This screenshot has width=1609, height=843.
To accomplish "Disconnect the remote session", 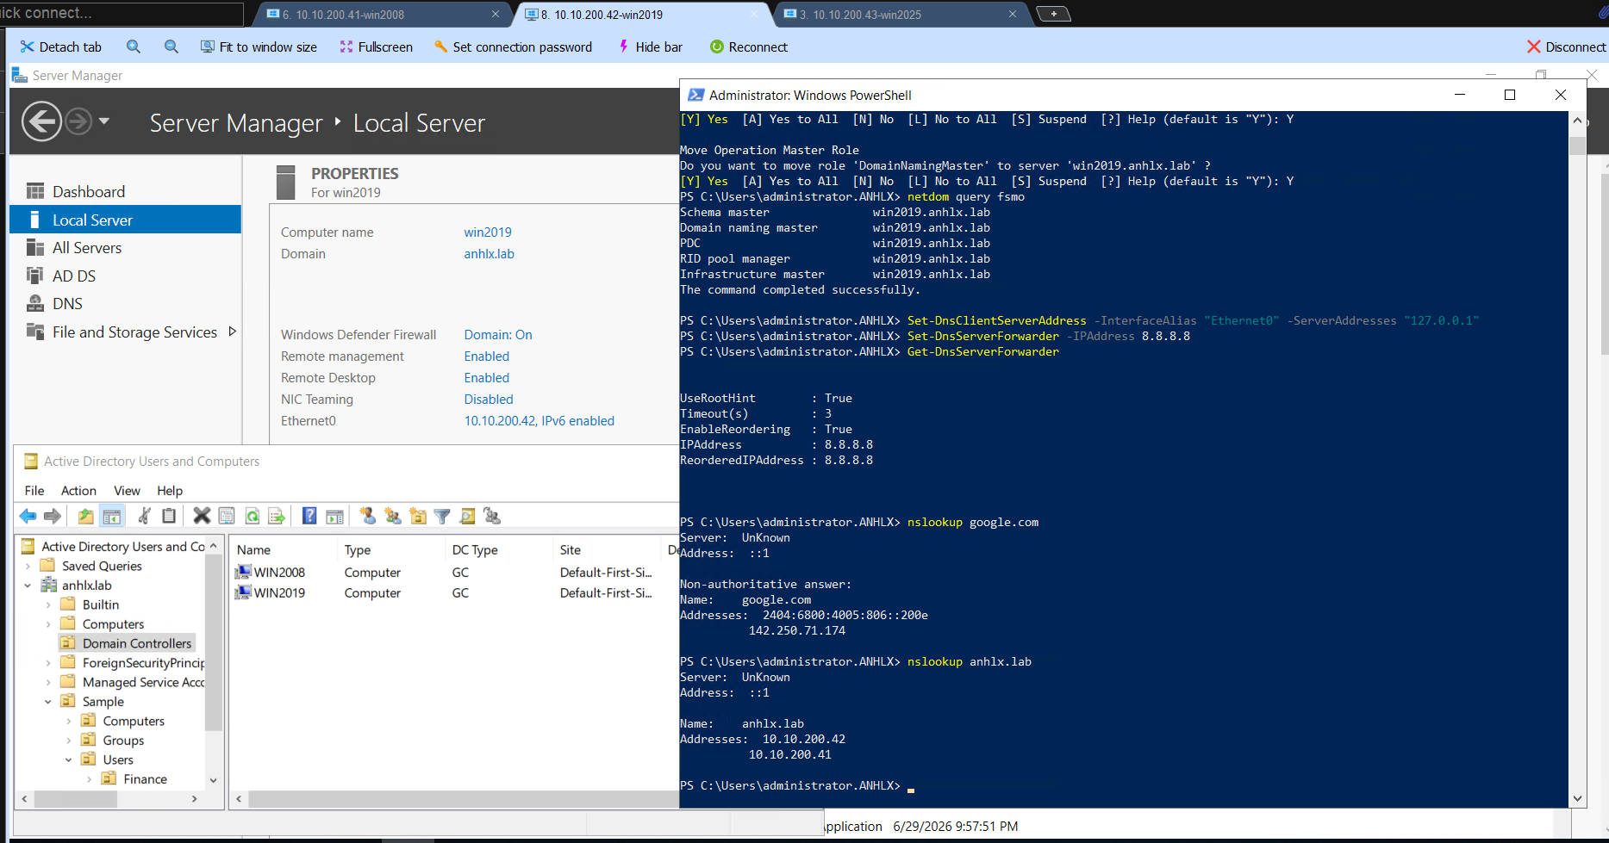I will pos(1566,46).
